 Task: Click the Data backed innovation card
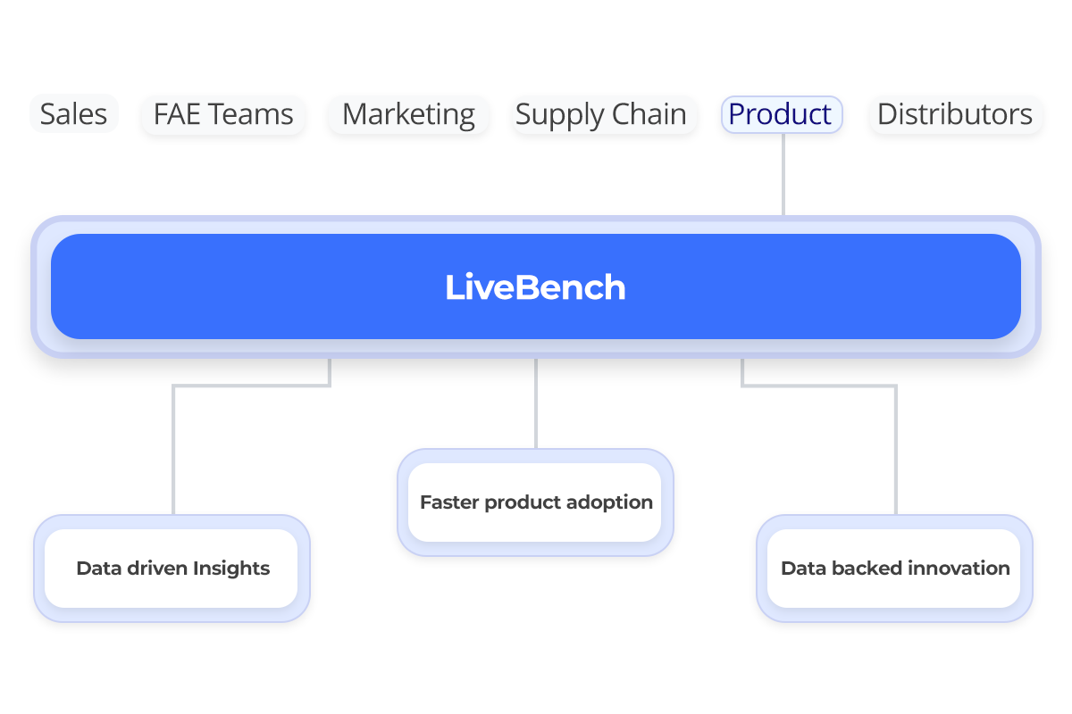coord(895,569)
